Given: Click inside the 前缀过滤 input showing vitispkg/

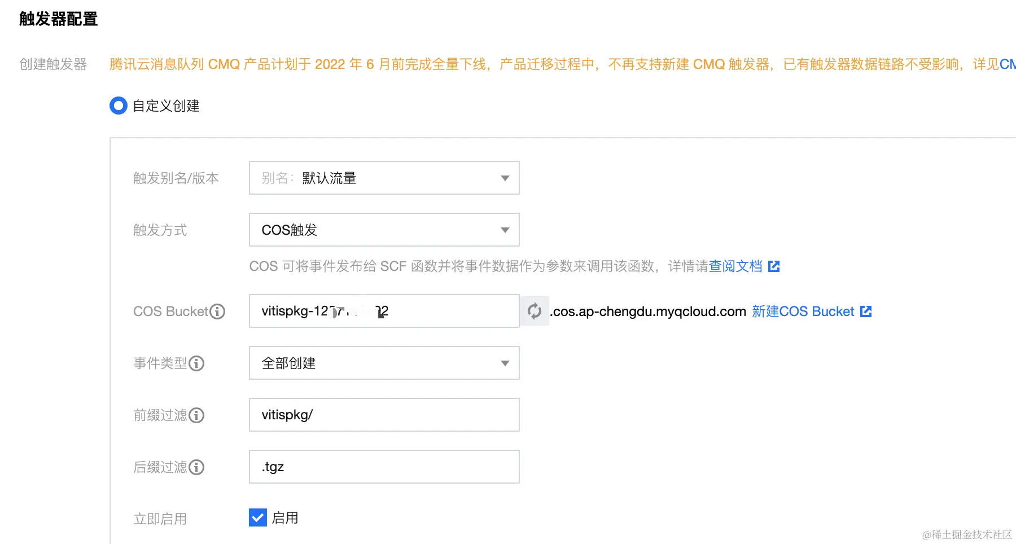Looking at the screenshot, I should [384, 415].
